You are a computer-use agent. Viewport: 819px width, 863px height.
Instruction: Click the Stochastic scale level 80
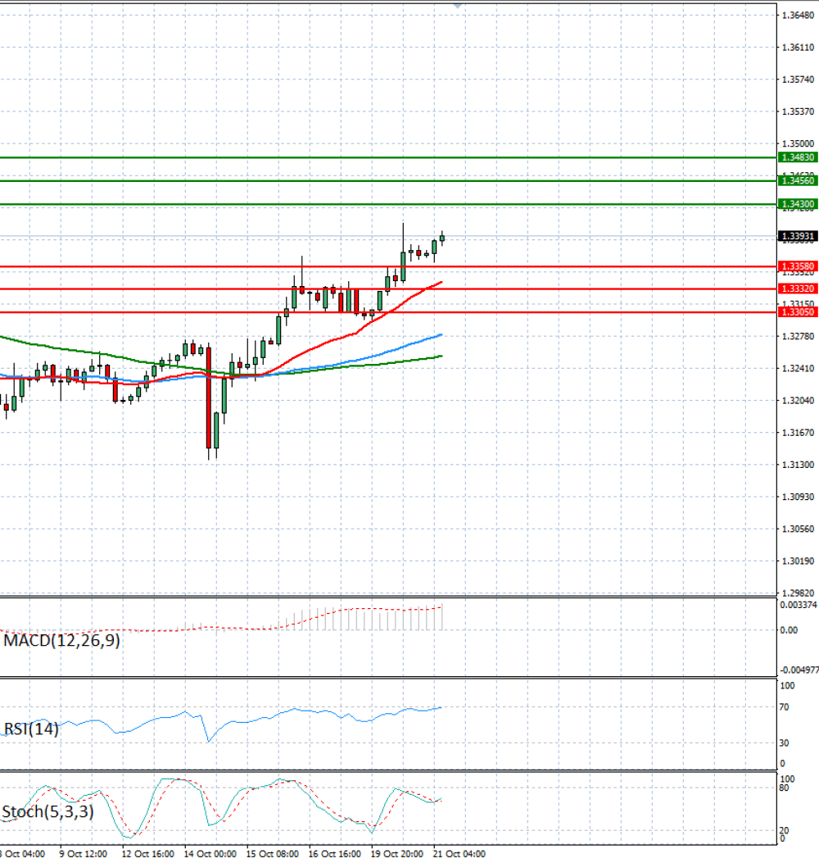pyautogui.click(x=785, y=788)
